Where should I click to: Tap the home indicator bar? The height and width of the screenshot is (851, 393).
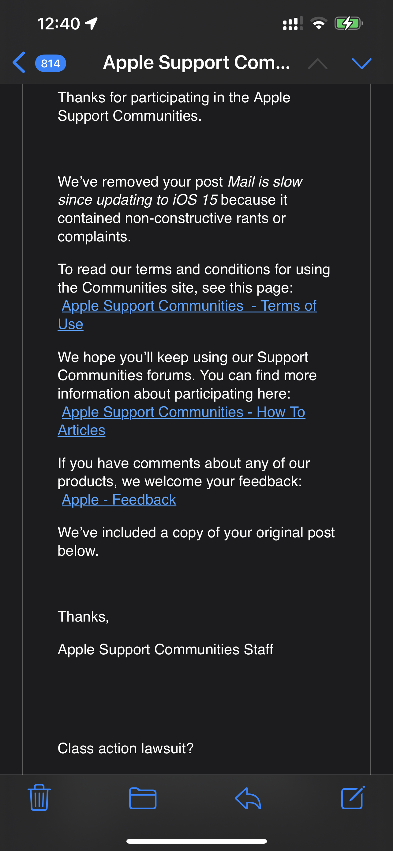coord(196,841)
